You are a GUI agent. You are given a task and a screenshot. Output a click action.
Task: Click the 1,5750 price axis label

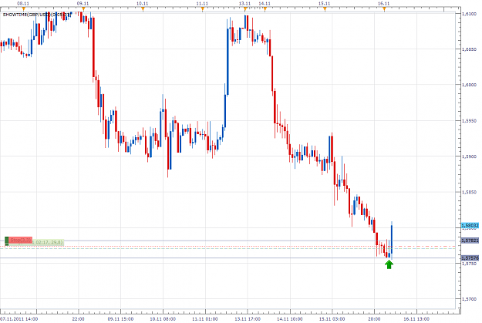[x=470, y=264]
